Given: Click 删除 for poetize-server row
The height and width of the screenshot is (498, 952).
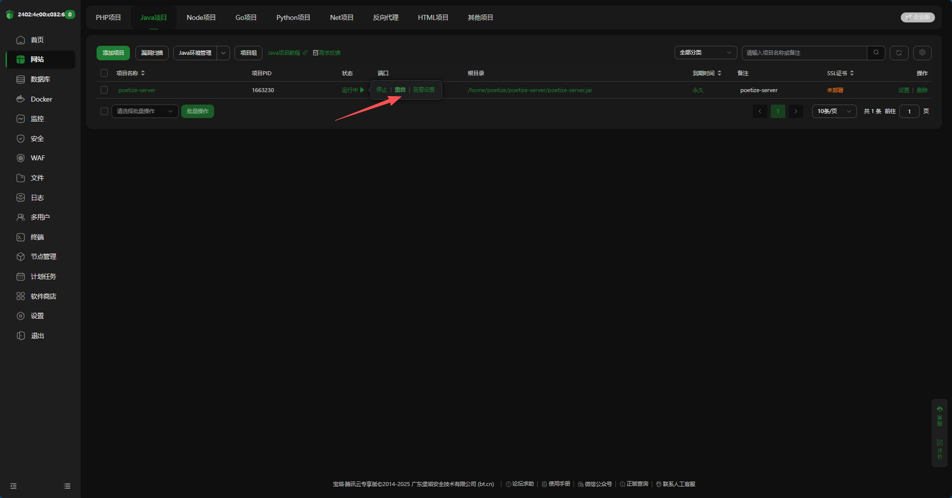Looking at the screenshot, I should [x=922, y=90].
